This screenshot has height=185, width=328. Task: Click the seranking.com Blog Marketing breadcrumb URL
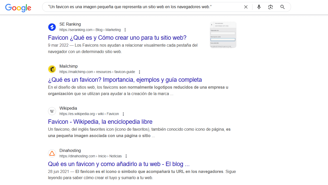90,30
